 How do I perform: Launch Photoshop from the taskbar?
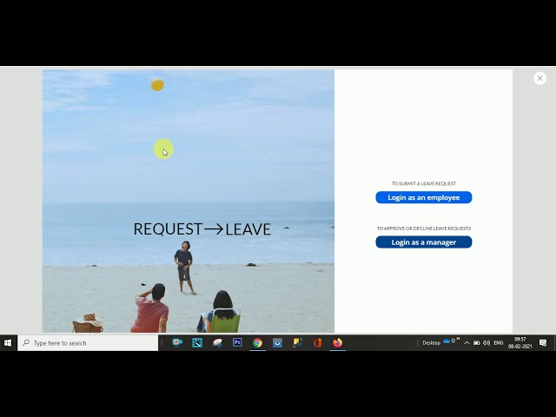(x=237, y=342)
